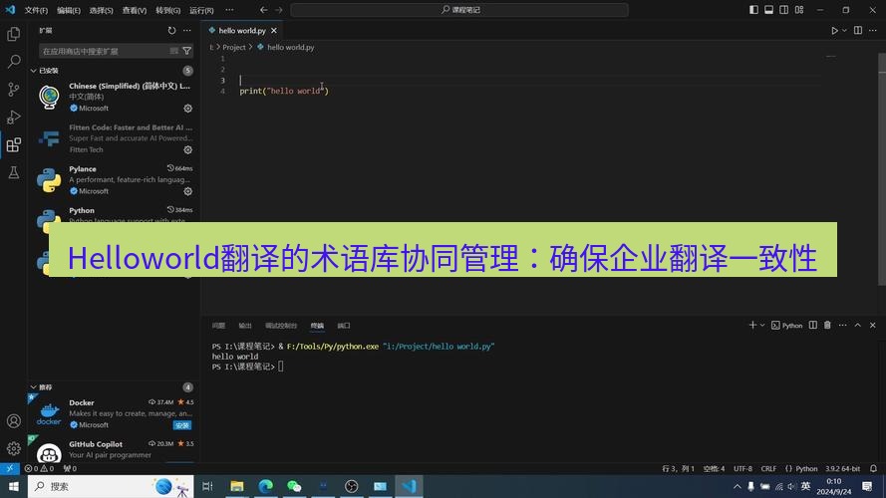Collapse the recommended extensions section
This screenshot has width=886, height=498.
33,387
